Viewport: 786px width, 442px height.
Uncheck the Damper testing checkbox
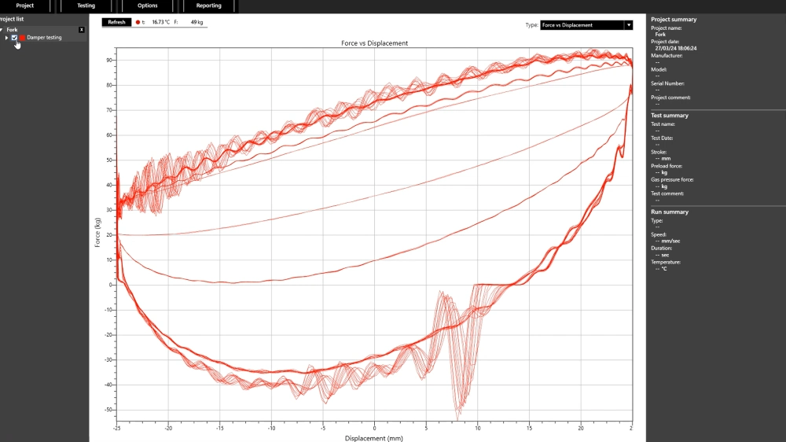[14, 38]
